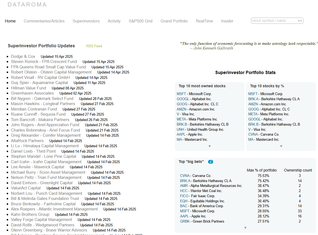
Task: Open Guy Spier - Aquamarine Capital
Action: 39,83
